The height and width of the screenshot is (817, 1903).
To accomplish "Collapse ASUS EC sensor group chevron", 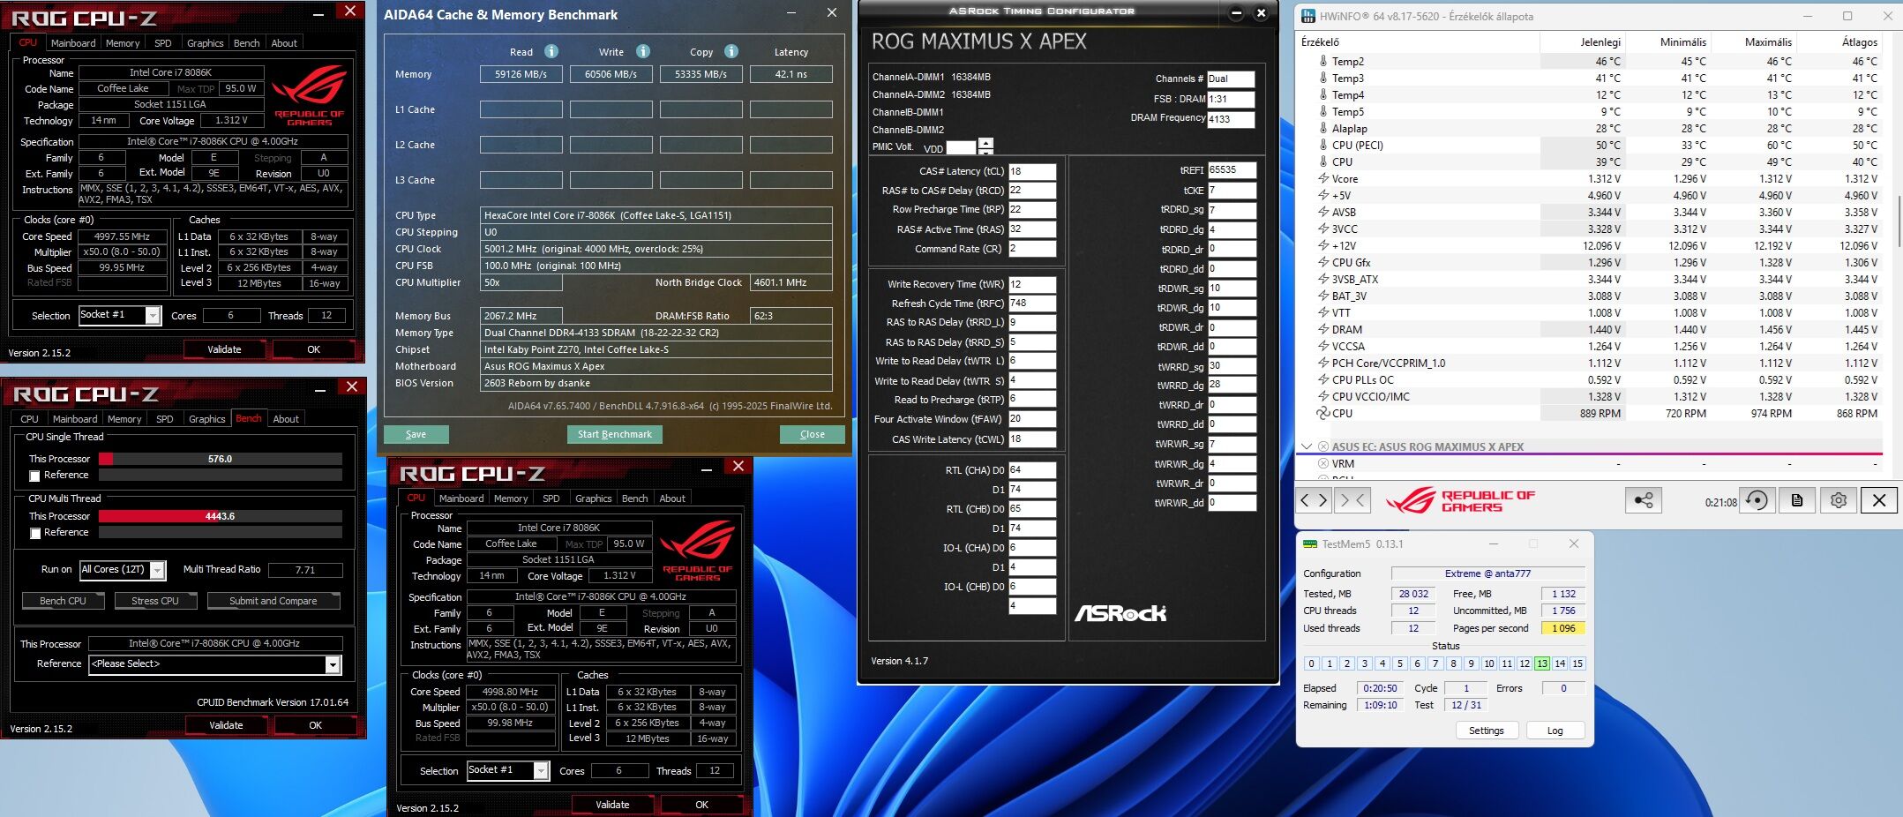I will tap(1307, 446).
